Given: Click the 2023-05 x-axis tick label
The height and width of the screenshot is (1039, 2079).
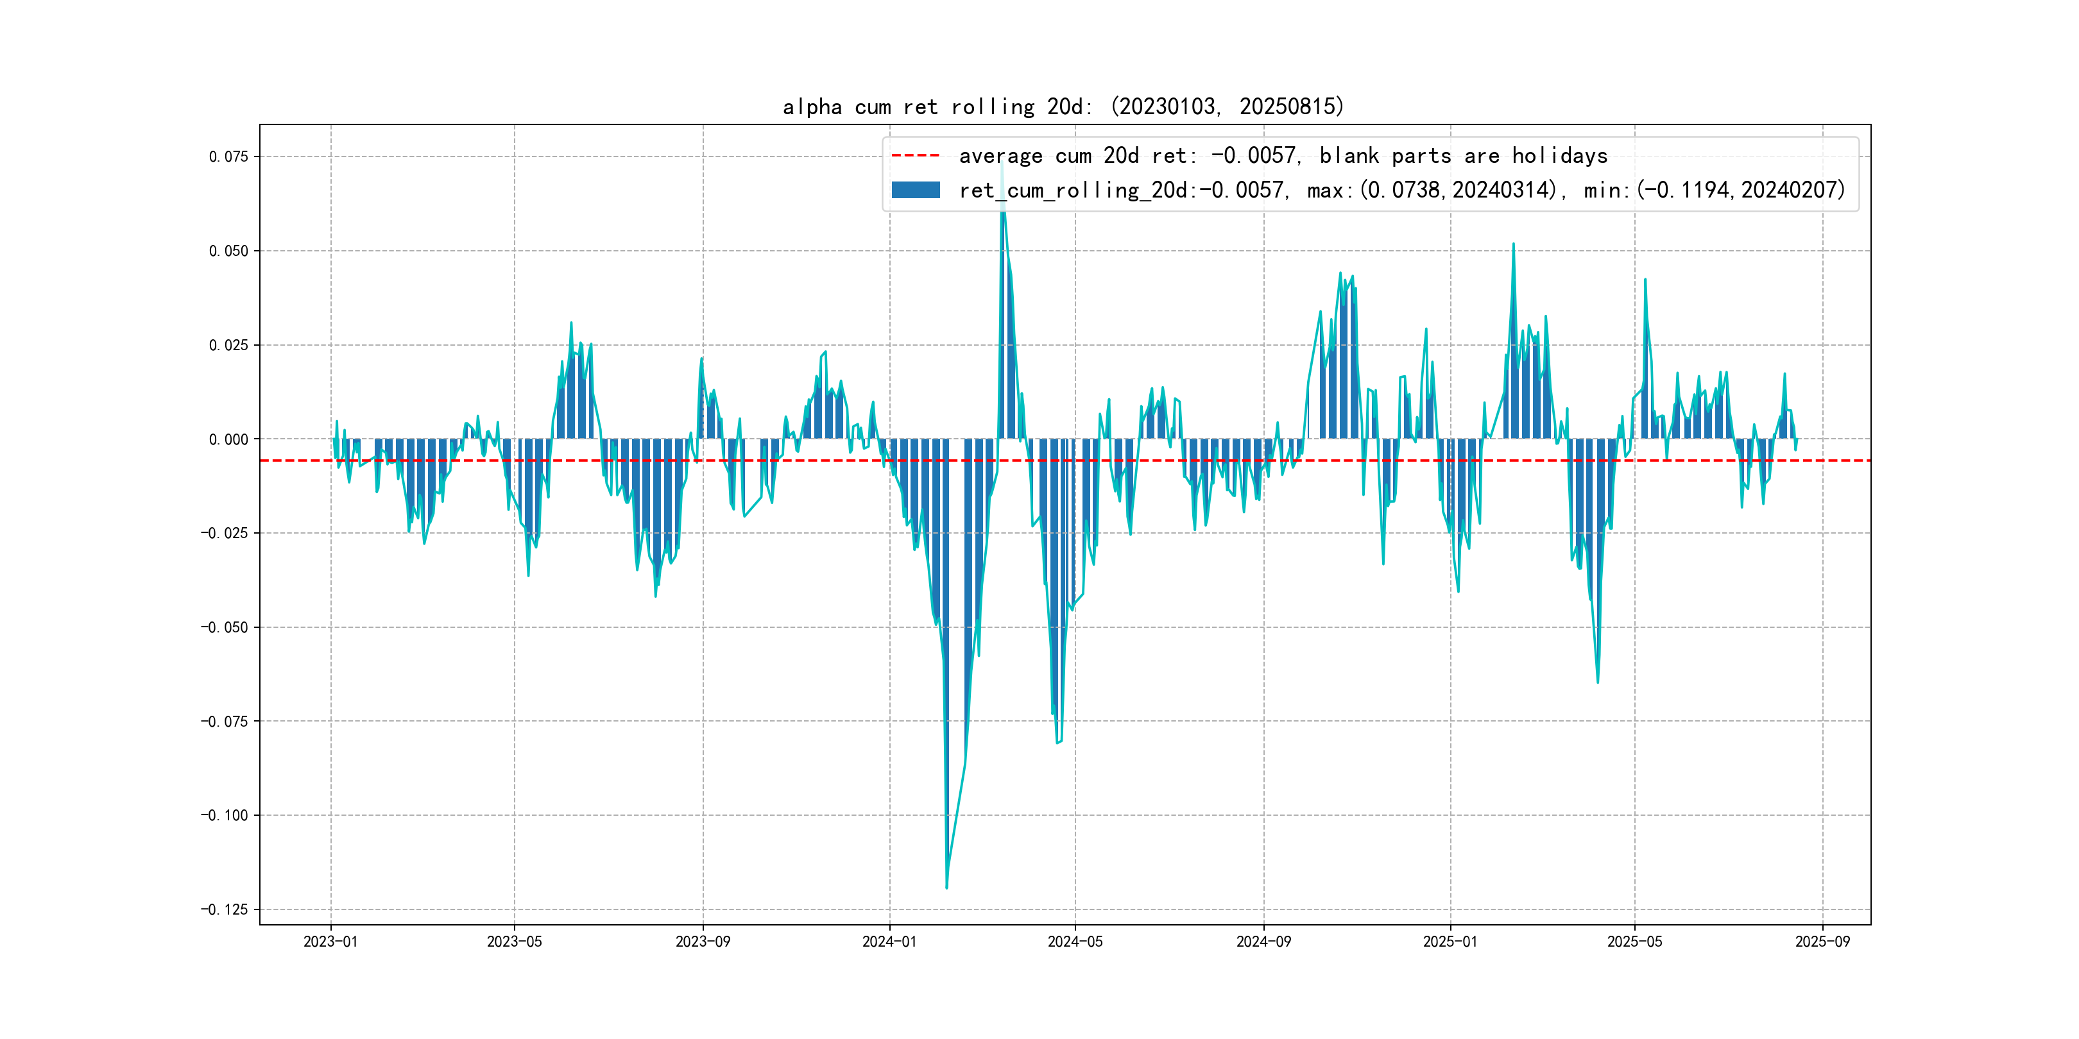Looking at the screenshot, I should [x=514, y=942].
